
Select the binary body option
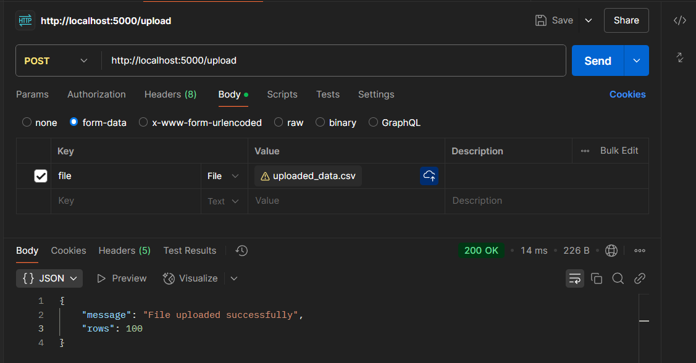320,122
